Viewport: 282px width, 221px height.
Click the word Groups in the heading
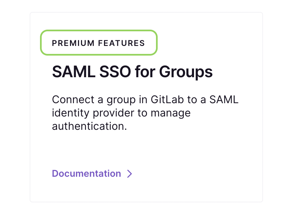(186, 72)
